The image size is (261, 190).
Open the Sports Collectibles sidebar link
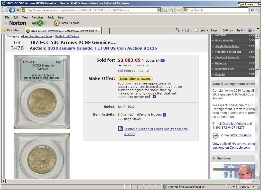click(227, 46)
